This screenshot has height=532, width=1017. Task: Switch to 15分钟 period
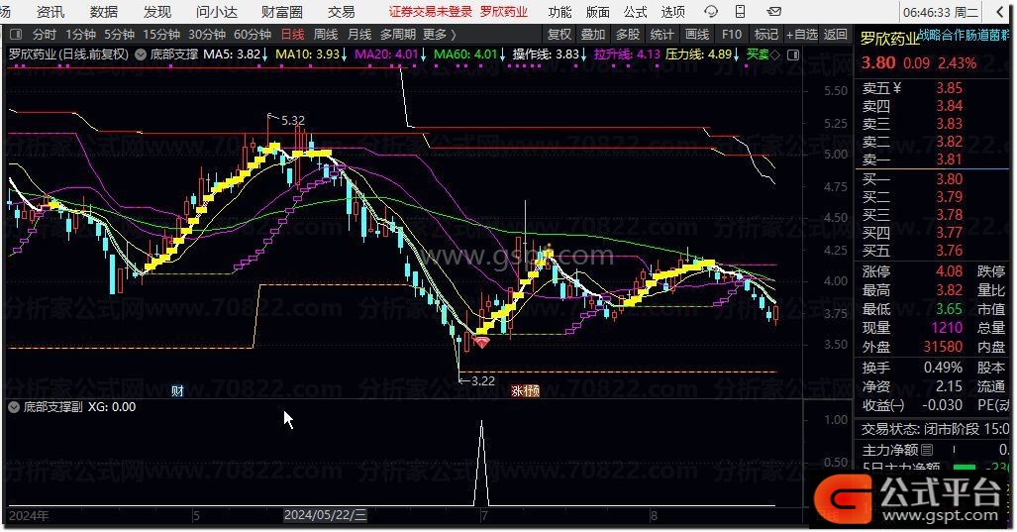[x=161, y=35]
